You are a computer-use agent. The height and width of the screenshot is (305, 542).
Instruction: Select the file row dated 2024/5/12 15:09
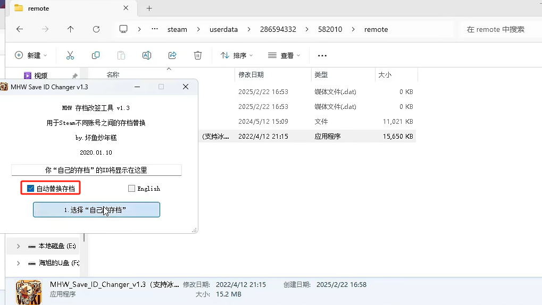(x=307, y=122)
